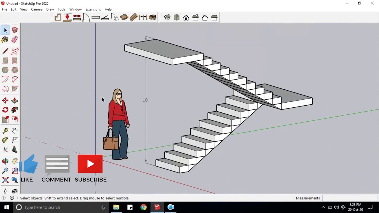Select the Axes tool
Image resolution: width=379 pixels, height=213 pixels.
coord(5,150)
